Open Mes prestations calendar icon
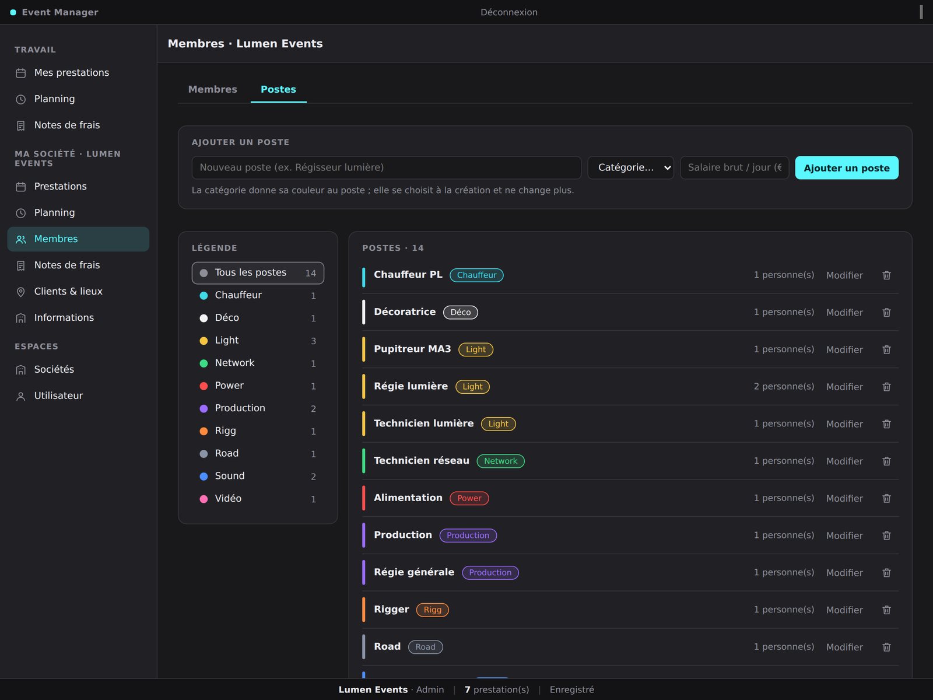The width and height of the screenshot is (933, 700). [21, 73]
